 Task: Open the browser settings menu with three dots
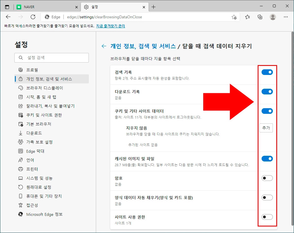coord(286,17)
